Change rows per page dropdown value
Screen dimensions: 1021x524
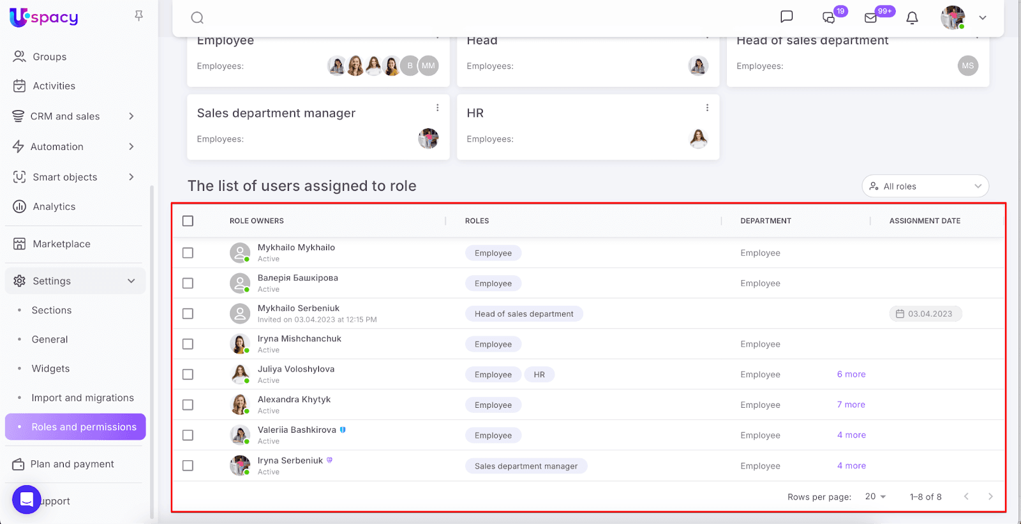coord(876,497)
